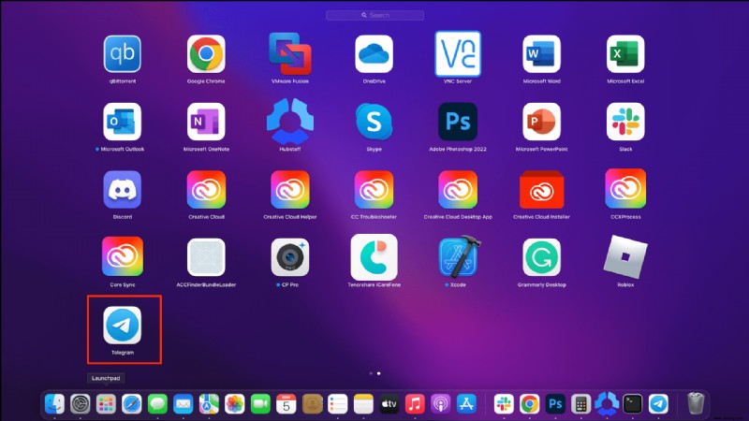Screen dimensions: 749x421
Task: Launch Hubstaff from the Launchpad grid
Action: coord(290,122)
